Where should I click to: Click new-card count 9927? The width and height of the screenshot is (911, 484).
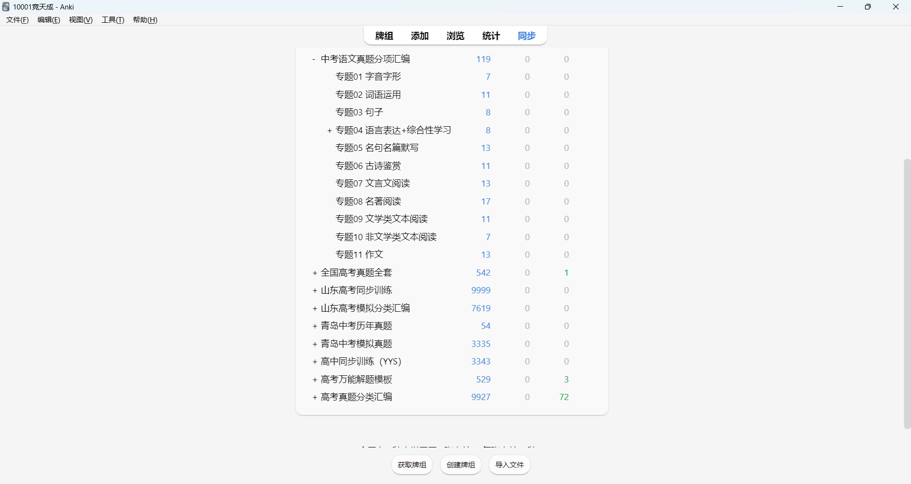[x=481, y=397]
